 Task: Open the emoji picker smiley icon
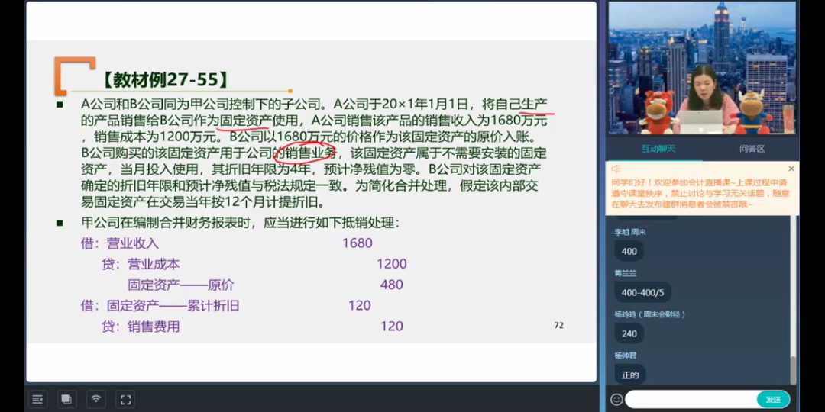[x=616, y=399]
